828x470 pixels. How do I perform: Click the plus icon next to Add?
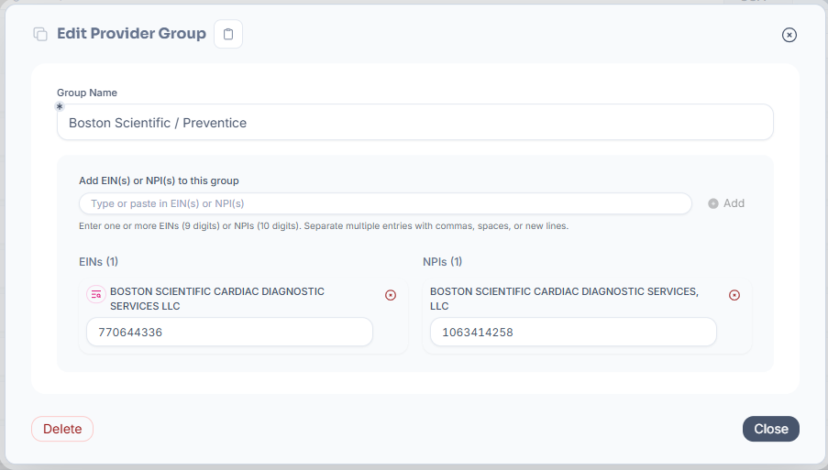pyautogui.click(x=712, y=203)
